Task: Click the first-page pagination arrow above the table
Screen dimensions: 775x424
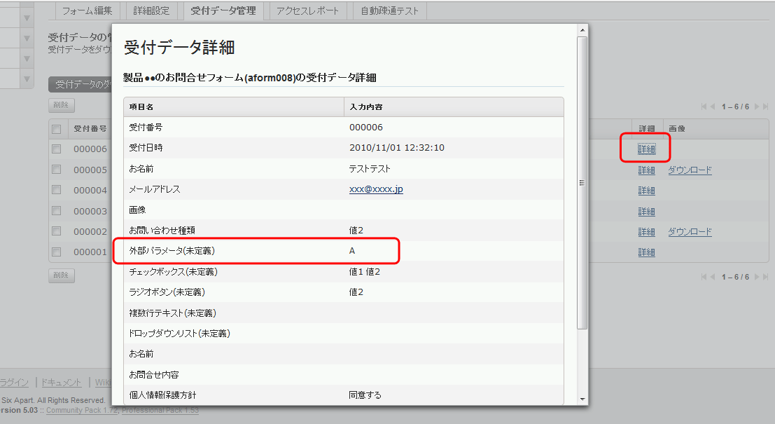Action: pos(705,107)
